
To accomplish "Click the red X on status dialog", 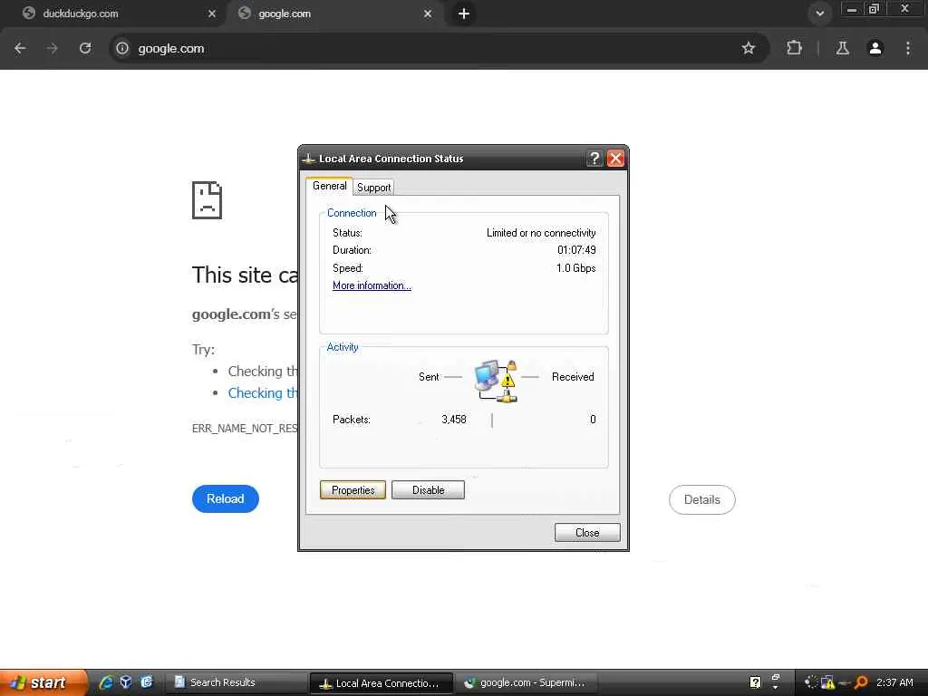I will (x=615, y=158).
